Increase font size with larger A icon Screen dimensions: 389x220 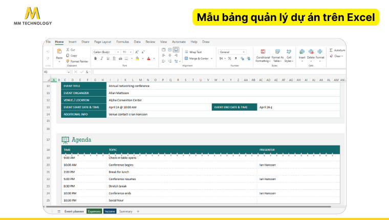click(x=137, y=52)
